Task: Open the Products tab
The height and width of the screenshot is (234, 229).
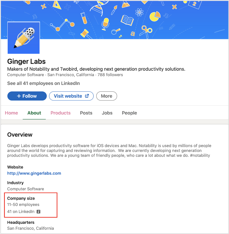Action: (61, 113)
